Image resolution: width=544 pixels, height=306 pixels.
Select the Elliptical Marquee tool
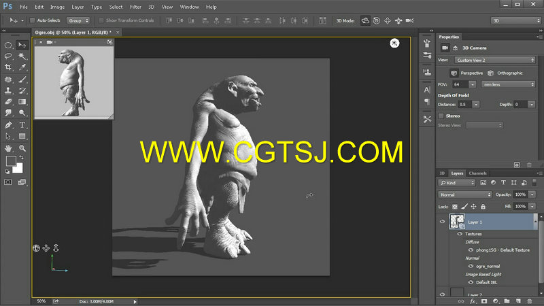tap(8, 45)
